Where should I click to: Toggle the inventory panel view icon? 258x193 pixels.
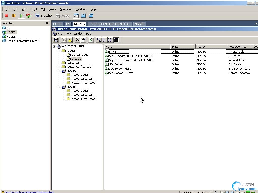tap(76, 16)
